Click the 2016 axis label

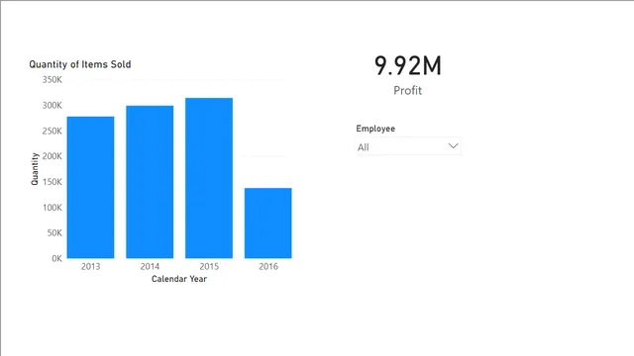(268, 266)
